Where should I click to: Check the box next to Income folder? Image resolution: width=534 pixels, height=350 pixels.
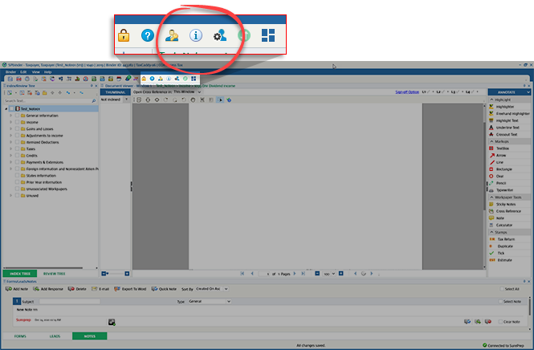click(18, 124)
